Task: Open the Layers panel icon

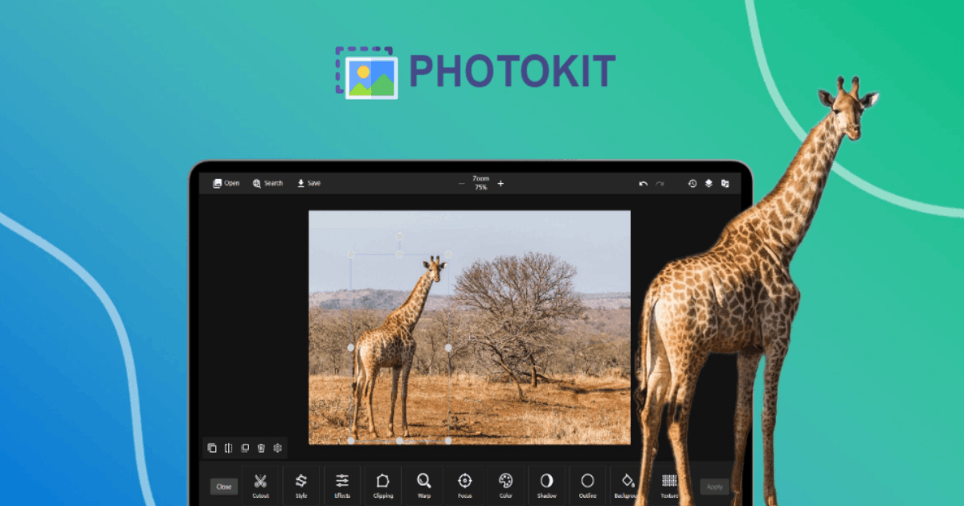Action: (708, 184)
